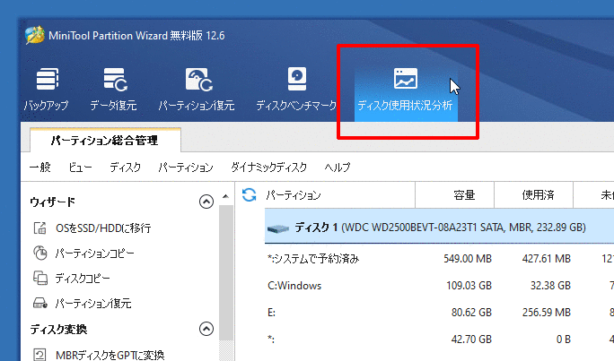Click the MiniTool Partition Wizard app logo

coord(34,36)
